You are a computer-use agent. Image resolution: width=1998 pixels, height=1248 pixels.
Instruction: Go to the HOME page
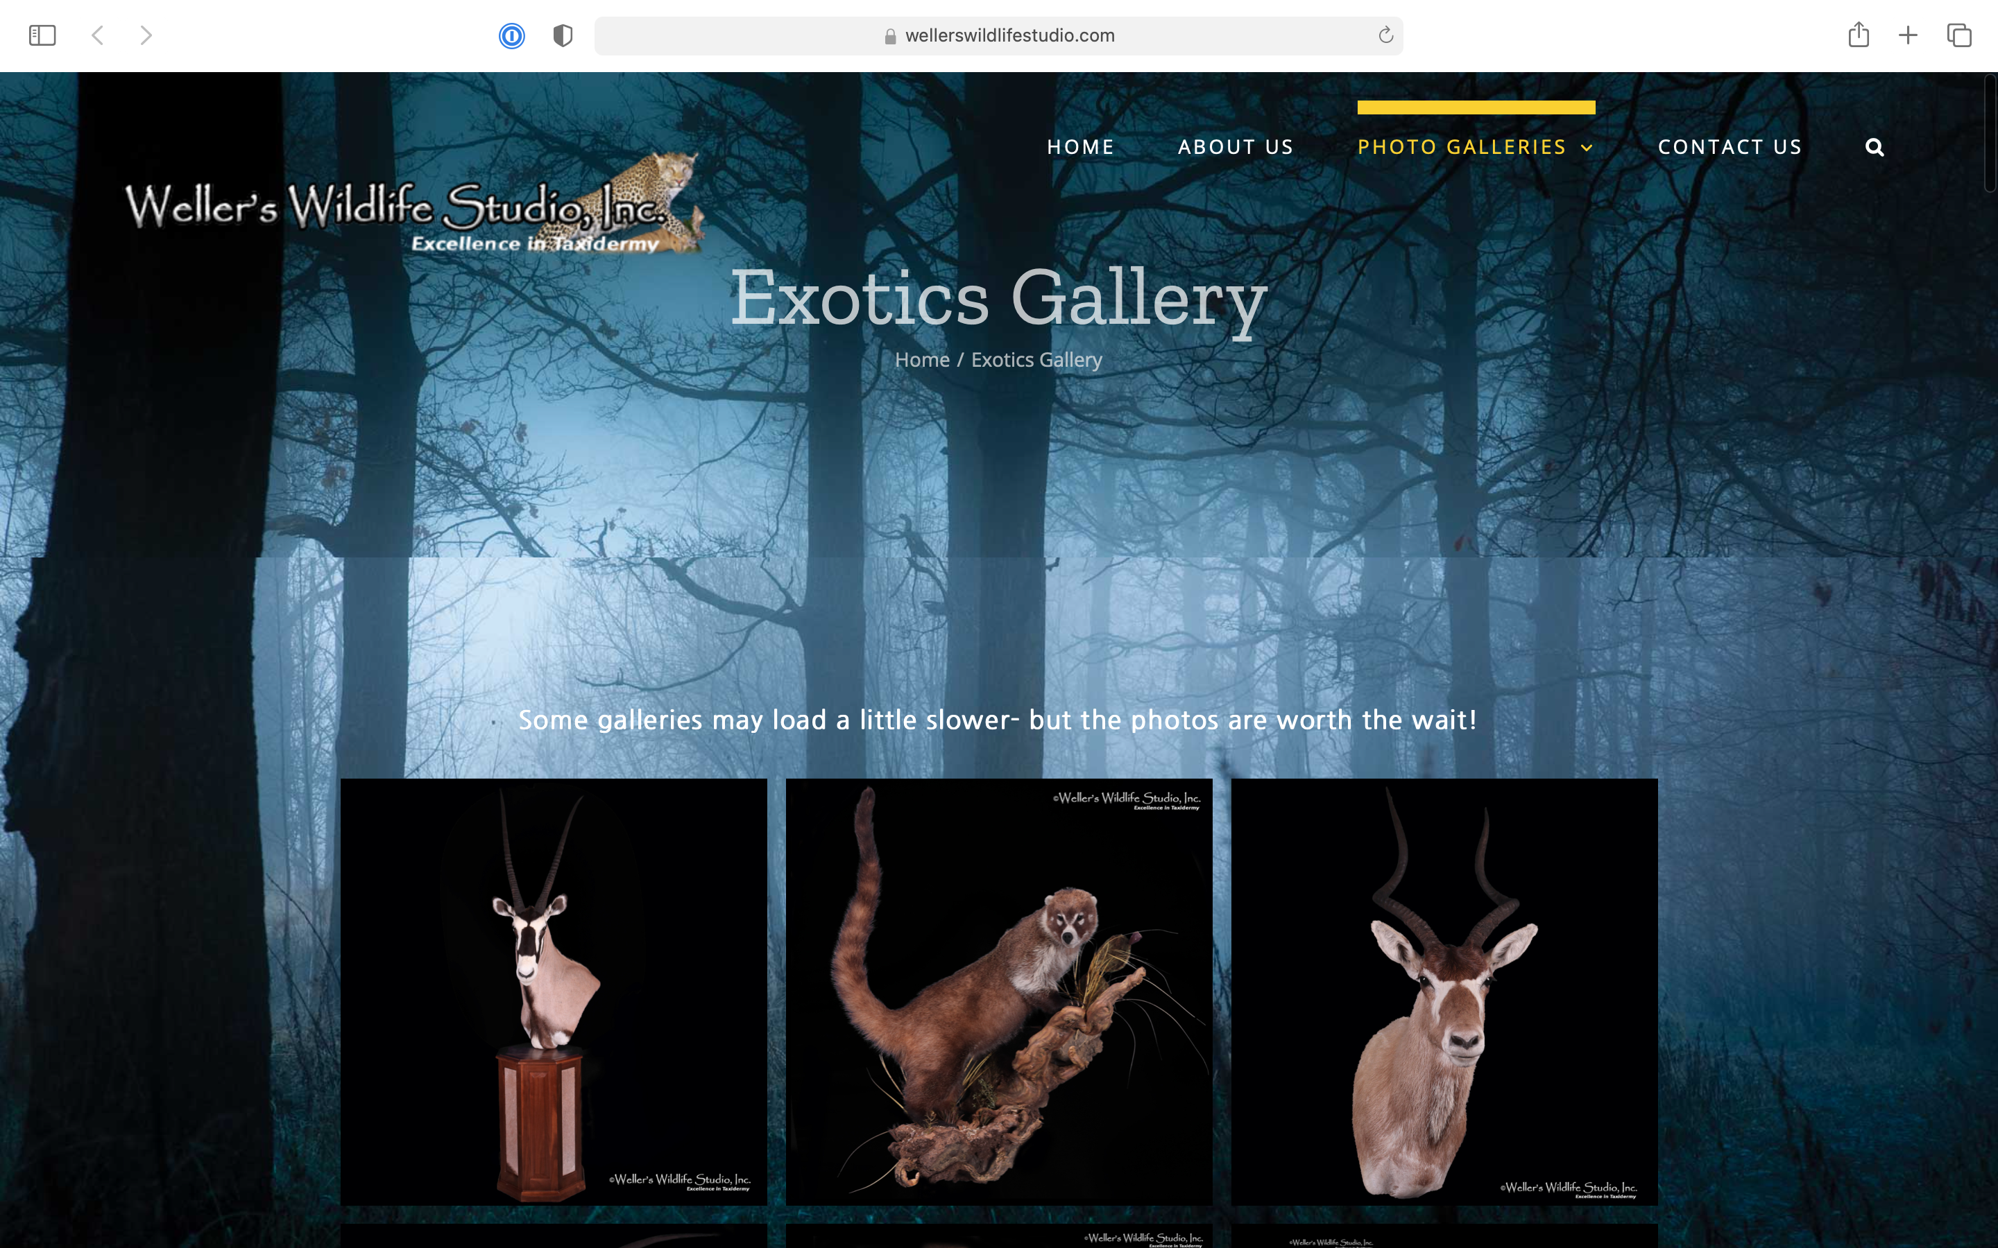coord(1081,147)
